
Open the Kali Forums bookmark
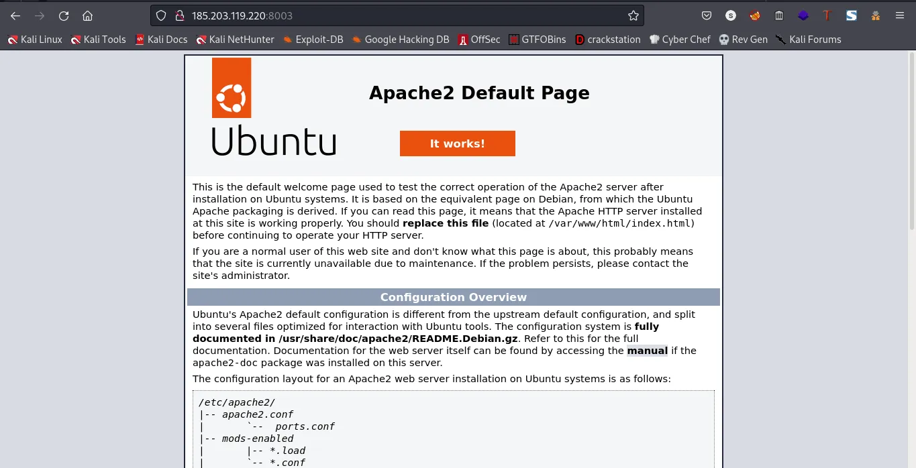[x=809, y=40]
